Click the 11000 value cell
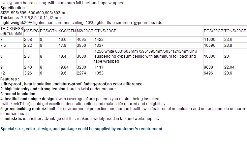The image size is (247, 148). [210, 39]
